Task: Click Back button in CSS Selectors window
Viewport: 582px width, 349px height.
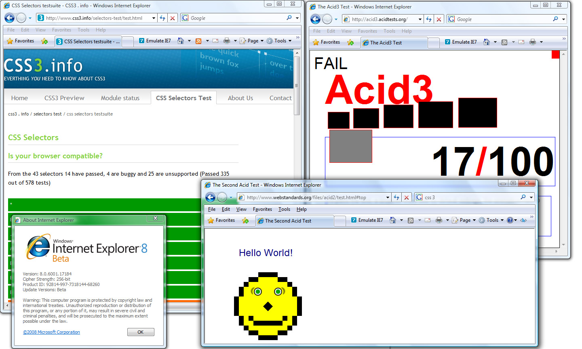Action: pos(9,18)
